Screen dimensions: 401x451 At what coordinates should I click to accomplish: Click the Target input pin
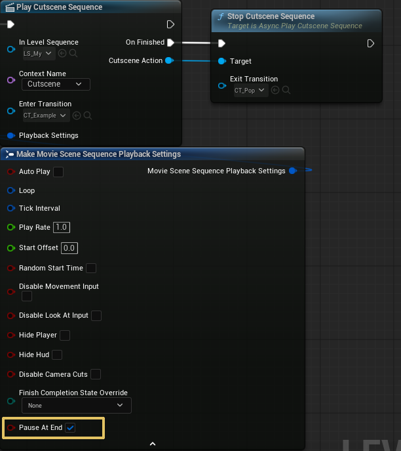coord(222,61)
